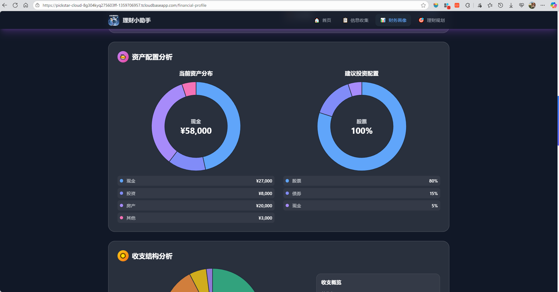View site information lock icon
The height and width of the screenshot is (292, 559).
tap(37, 5)
